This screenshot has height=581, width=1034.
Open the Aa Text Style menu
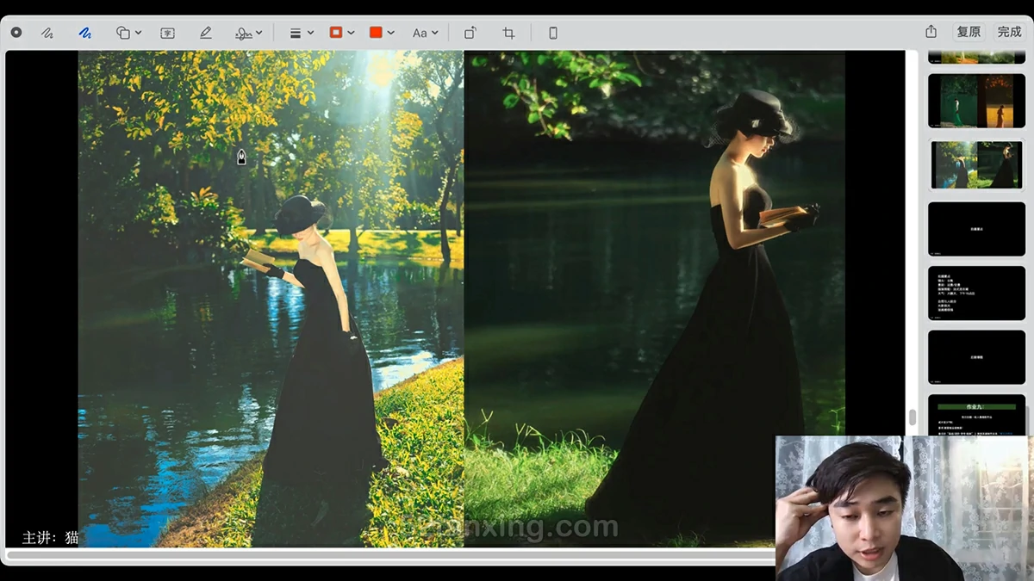[x=425, y=33]
